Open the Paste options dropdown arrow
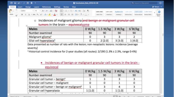 click(x=13, y=11)
